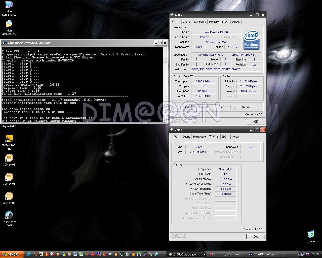
Task: Switch to Memory tab in upper CPU-Z
Action: pyautogui.click(x=214, y=22)
